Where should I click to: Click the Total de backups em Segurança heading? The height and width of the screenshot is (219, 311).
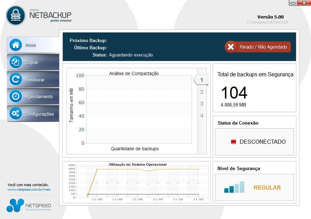[x=255, y=75]
